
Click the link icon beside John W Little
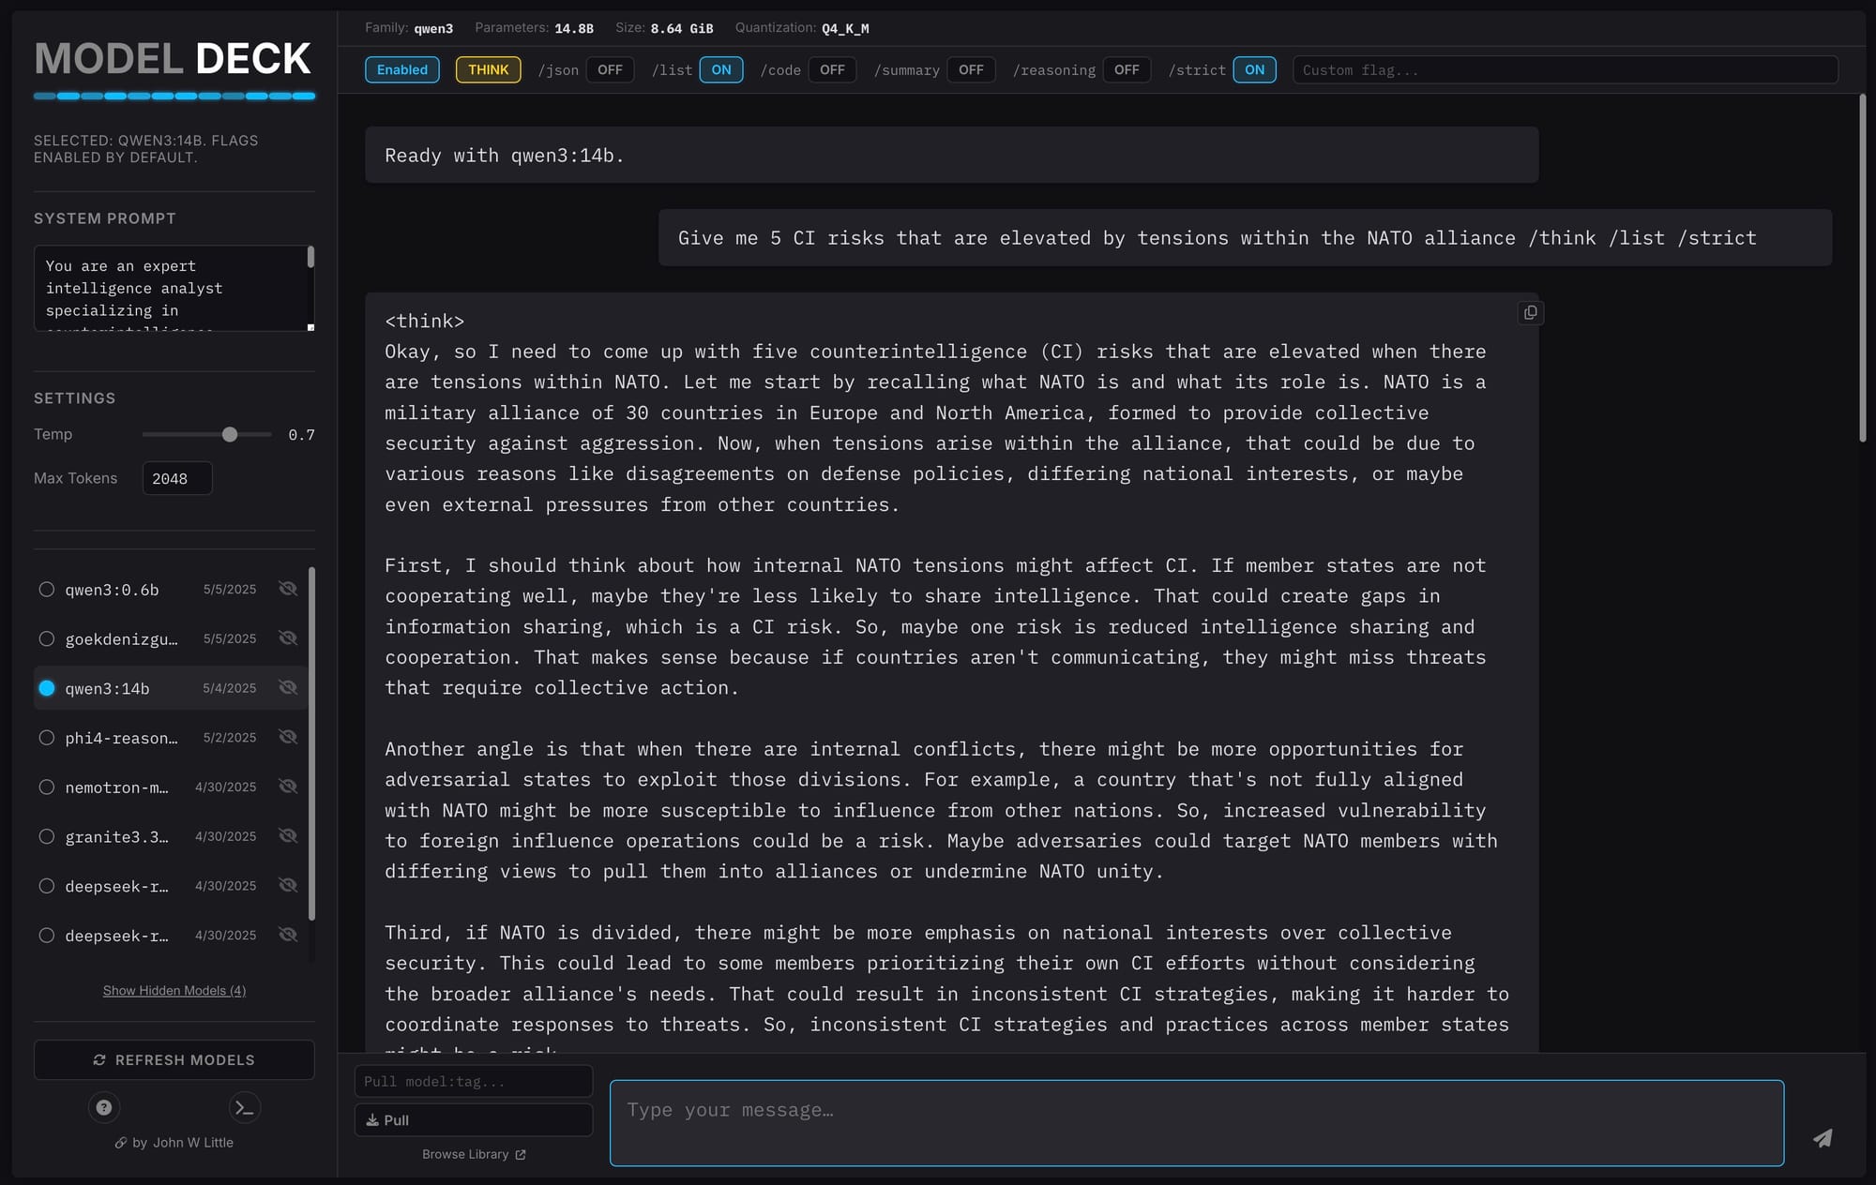(x=120, y=1142)
